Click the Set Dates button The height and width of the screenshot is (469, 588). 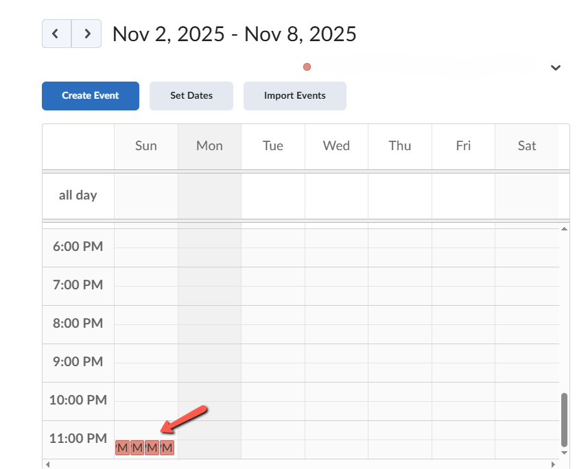pyautogui.click(x=191, y=96)
